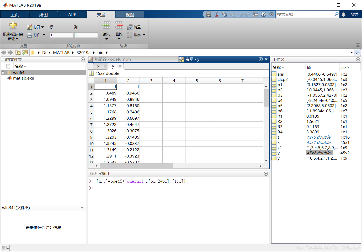
Task: Click the Transpose icon
Action: tap(130, 27)
